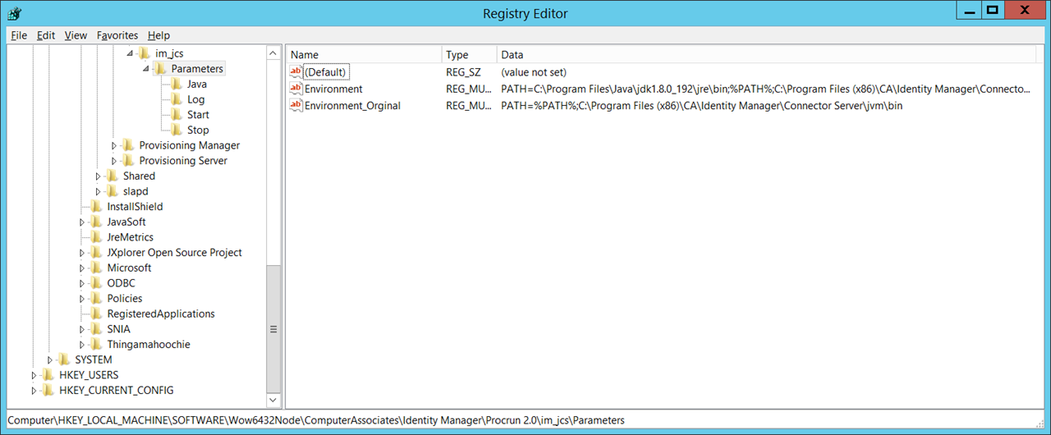Viewport: 1051px width, 435px height.
Task: Expand the slapd key node
Action: [x=99, y=191]
